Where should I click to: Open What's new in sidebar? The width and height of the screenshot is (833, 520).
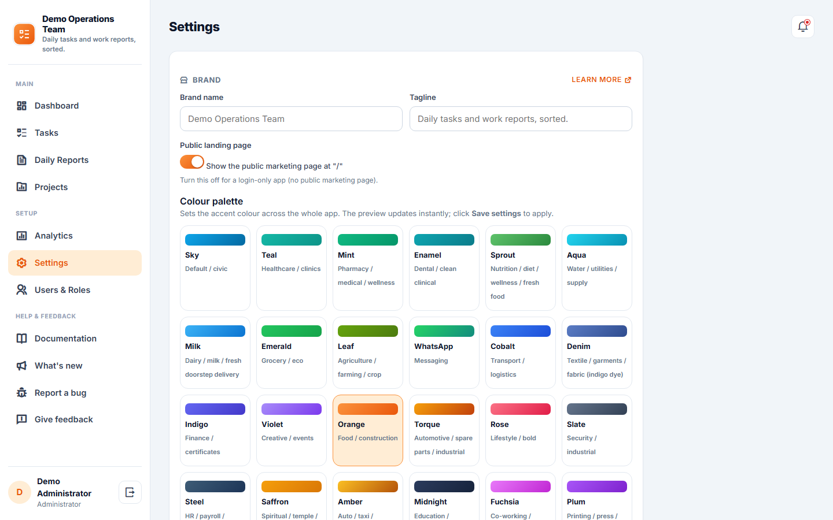coord(75,366)
